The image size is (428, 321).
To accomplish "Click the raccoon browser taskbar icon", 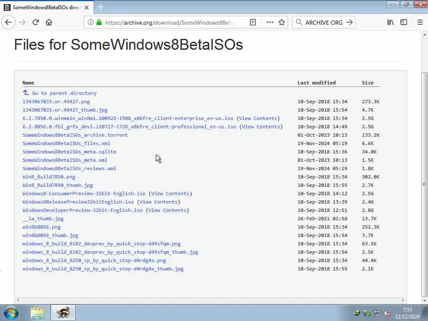I will [x=63, y=313].
